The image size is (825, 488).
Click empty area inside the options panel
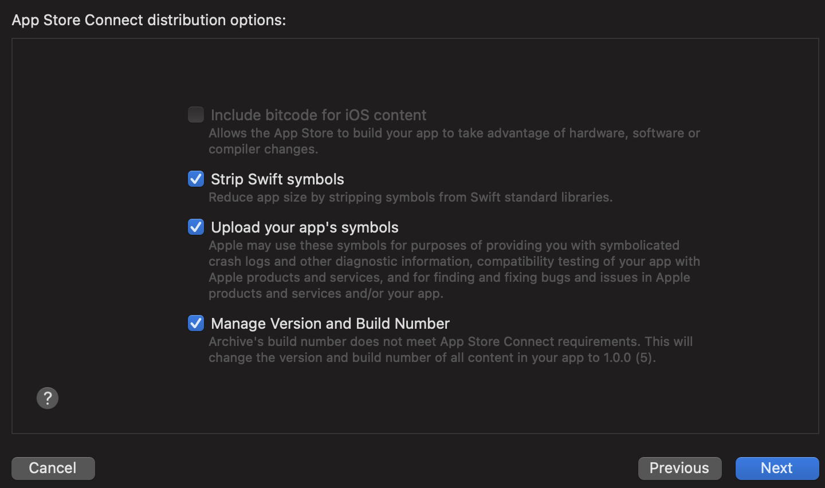point(97,229)
